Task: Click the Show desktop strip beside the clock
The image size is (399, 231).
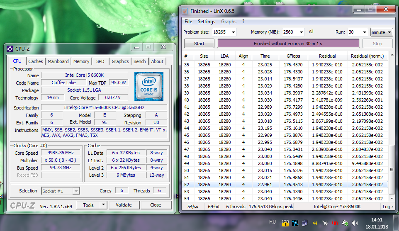Action: click(x=397, y=223)
